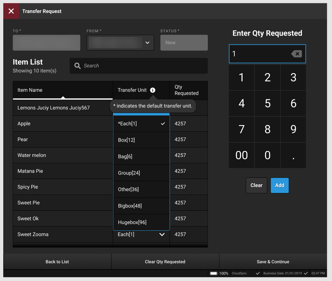The height and width of the screenshot is (281, 332).
Task: Close the Transfer Request window
Action: (x=11, y=11)
